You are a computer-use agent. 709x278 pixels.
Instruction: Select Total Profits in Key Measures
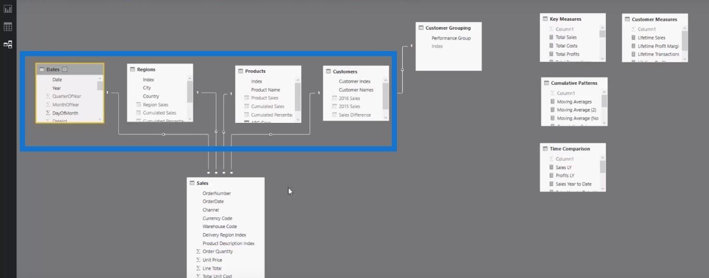(x=567, y=54)
